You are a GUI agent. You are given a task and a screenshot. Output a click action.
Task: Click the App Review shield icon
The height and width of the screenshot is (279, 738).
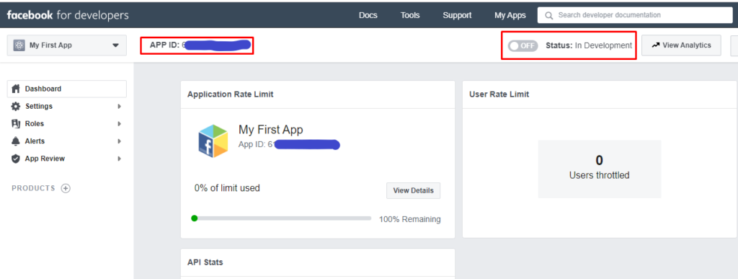tap(16, 159)
